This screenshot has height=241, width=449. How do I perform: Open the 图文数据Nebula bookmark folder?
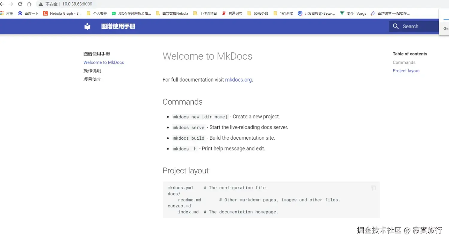172,13
